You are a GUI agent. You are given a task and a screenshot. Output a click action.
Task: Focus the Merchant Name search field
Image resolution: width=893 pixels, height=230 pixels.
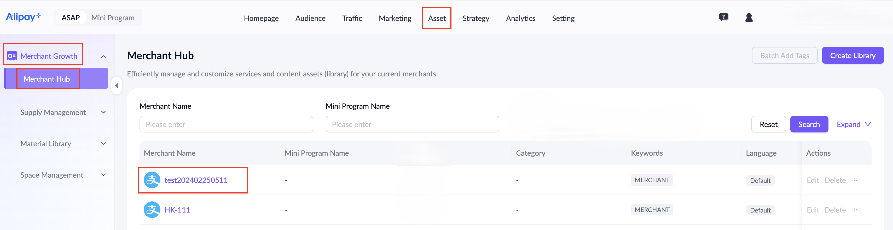(x=226, y=124)
